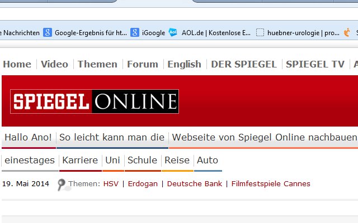This screenshot has width=358, height=223.
Task: Click the huebner-urologie bookmark placeholder icon
Action: [260, 32]
